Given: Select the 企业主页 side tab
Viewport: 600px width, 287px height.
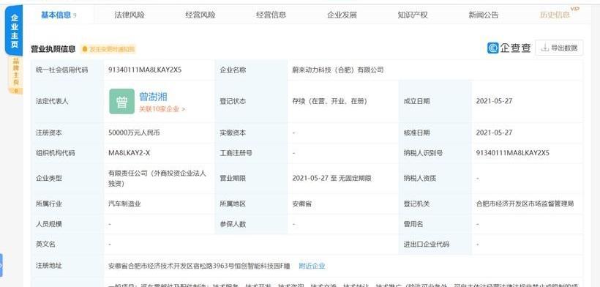Looking at the screenshot, I should pos(14,31).
